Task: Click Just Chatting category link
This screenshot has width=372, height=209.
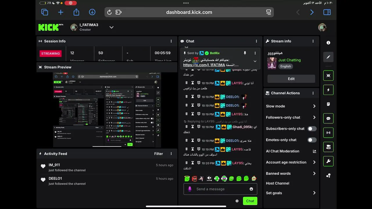Action: 289,60
